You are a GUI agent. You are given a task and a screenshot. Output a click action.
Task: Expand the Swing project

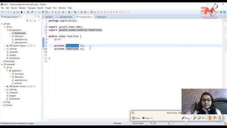[2, 105]
